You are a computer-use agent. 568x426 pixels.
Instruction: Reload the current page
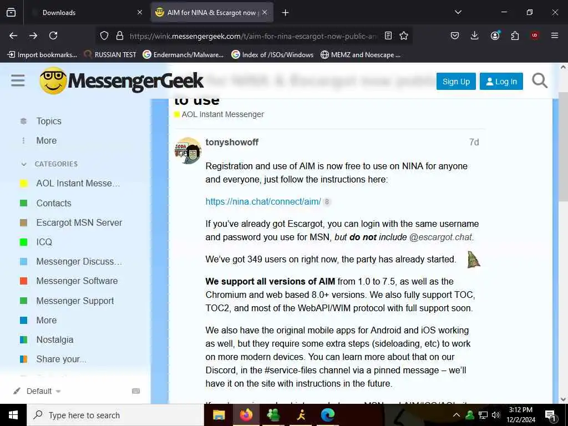[x=53, y=35]
